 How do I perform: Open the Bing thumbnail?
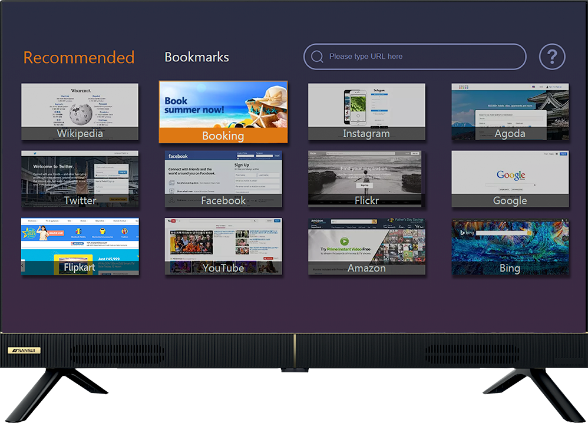click(510, 246)
